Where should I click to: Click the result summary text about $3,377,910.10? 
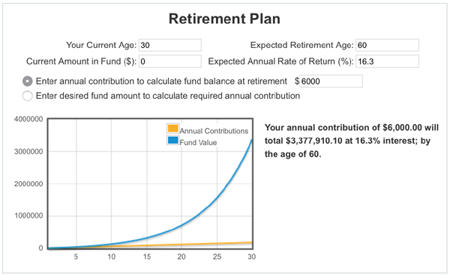click(352, 141)
